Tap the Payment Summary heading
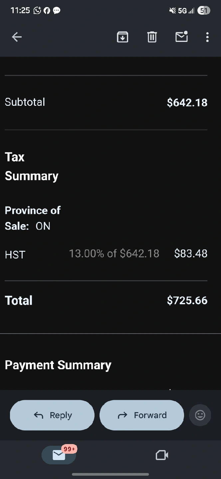 coord(58,365)
